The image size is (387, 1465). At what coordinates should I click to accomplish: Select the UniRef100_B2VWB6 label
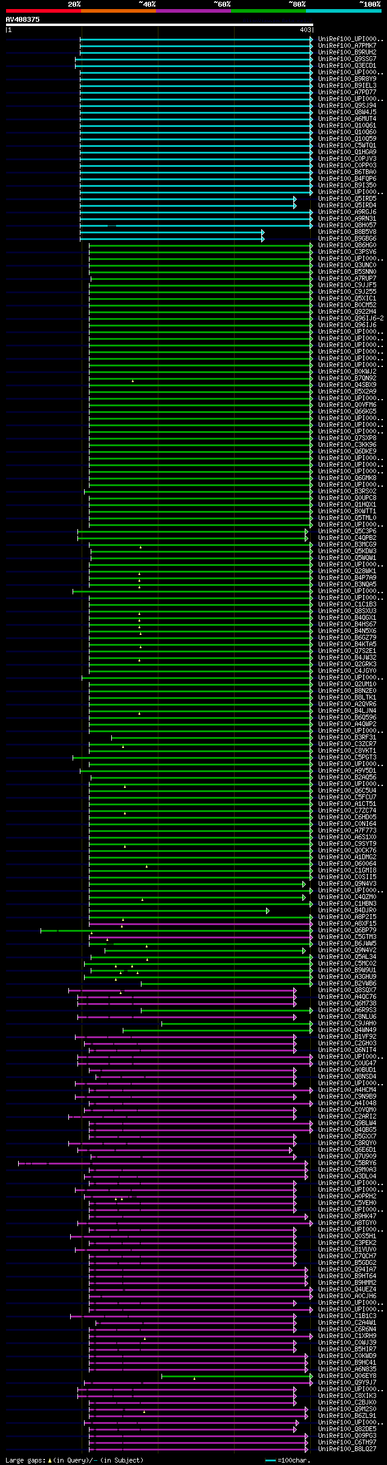(347, 983)
